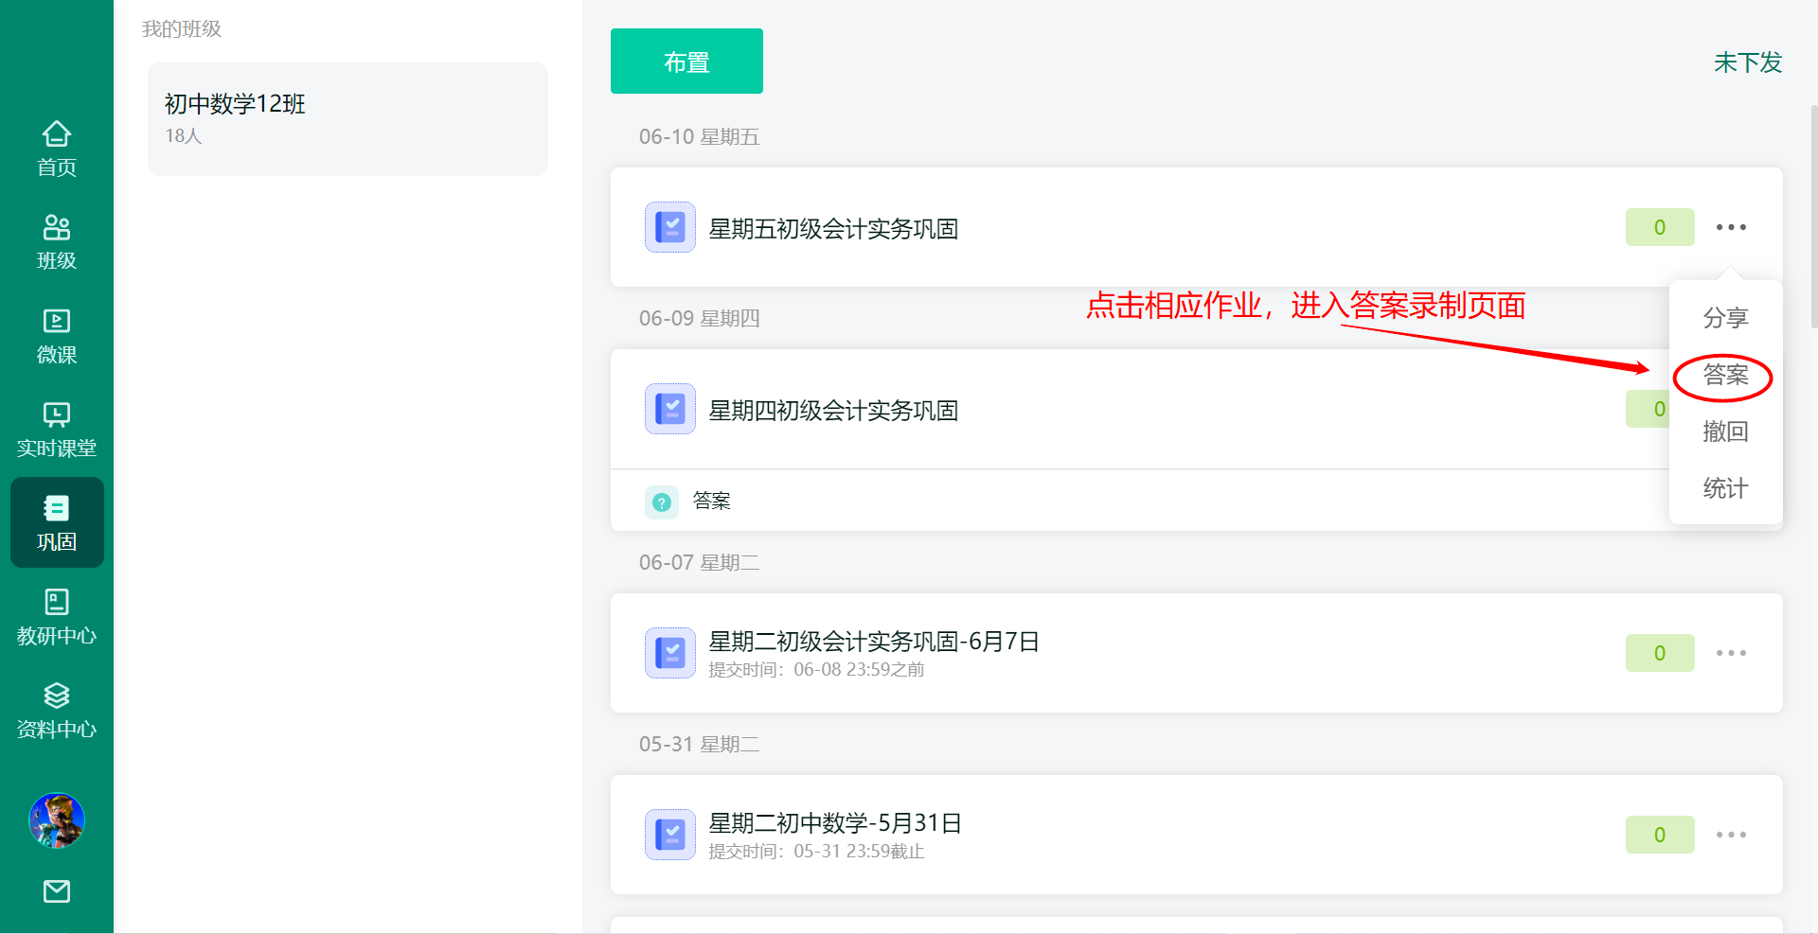Image resolution: width=1818 pixels, height=934 pixels.
Task: Go to the 首页 home sidebar icon
Action: click(57, 149)
